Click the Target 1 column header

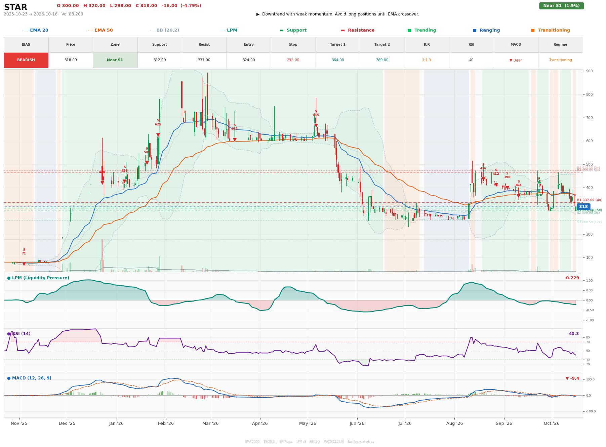click(x=338, y=44)
